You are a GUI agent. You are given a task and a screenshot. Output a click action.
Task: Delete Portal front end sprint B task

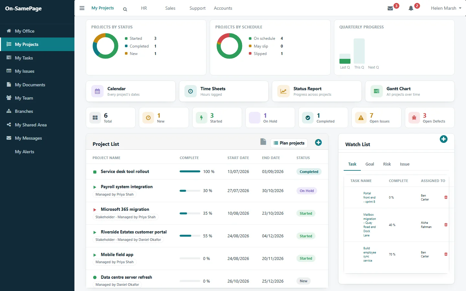click(x=446, y=197)
